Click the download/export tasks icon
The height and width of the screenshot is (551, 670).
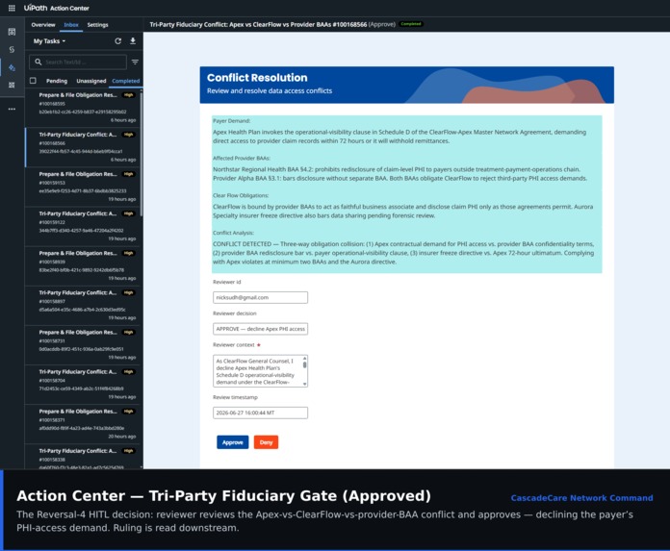coord(133,40)
